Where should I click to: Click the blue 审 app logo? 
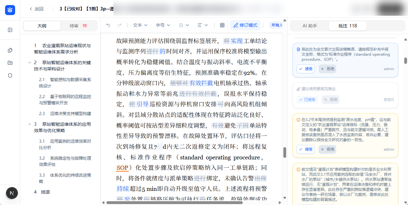(x=10, y=10)
